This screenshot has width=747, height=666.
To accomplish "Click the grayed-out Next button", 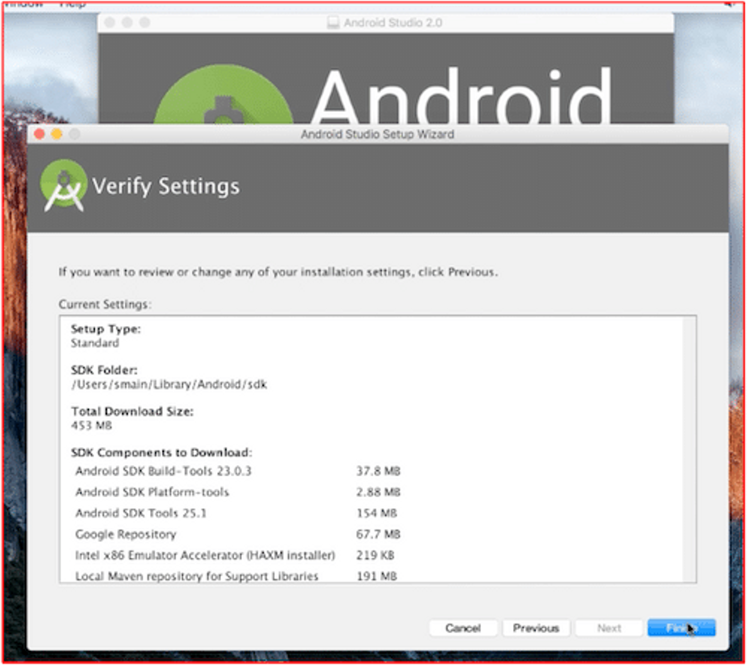I will pos(608,628).
